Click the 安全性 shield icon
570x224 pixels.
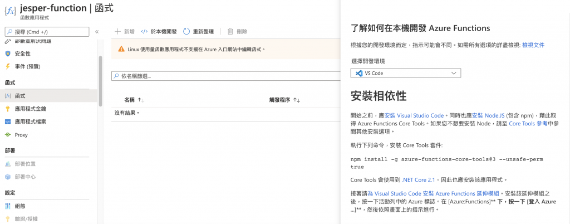[8, 54]
